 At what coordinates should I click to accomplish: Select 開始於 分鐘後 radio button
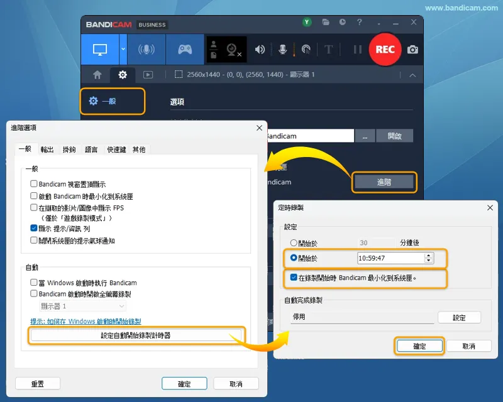[294, 242]
